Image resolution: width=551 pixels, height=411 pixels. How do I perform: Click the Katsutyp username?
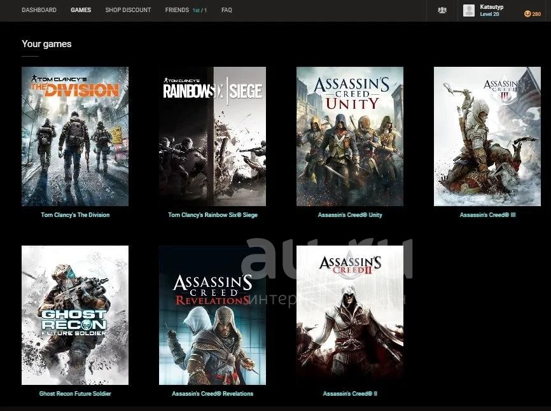[492, 7]
